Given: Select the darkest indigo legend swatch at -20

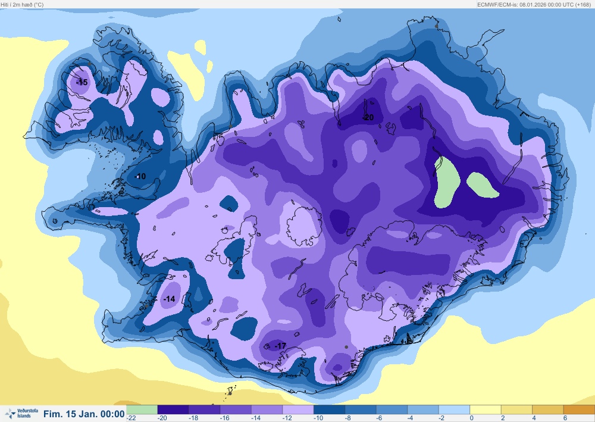Looking at the screenshot, I should pyautogui.click(x=173, y=410).
